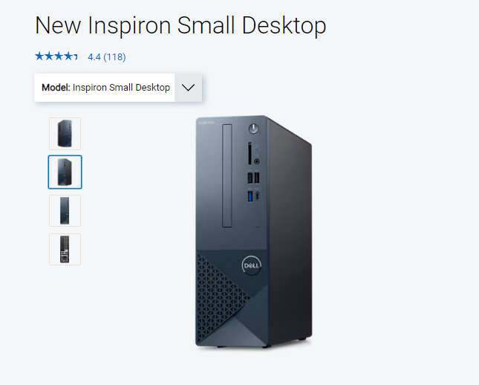479x385 pixels.
Task: Show the rear ports view thumbnail
Action: [x=65, y=249]
